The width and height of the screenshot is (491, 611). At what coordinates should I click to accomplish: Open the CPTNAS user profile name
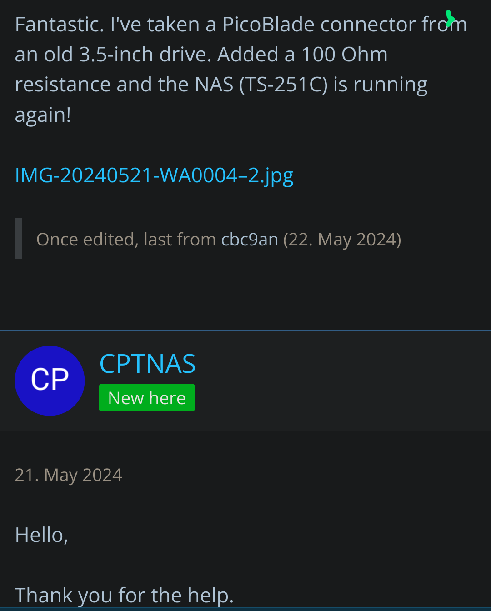coord(147,364)
